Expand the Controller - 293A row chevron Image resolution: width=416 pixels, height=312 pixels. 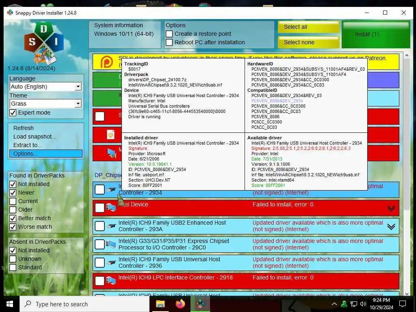(391, 227)
